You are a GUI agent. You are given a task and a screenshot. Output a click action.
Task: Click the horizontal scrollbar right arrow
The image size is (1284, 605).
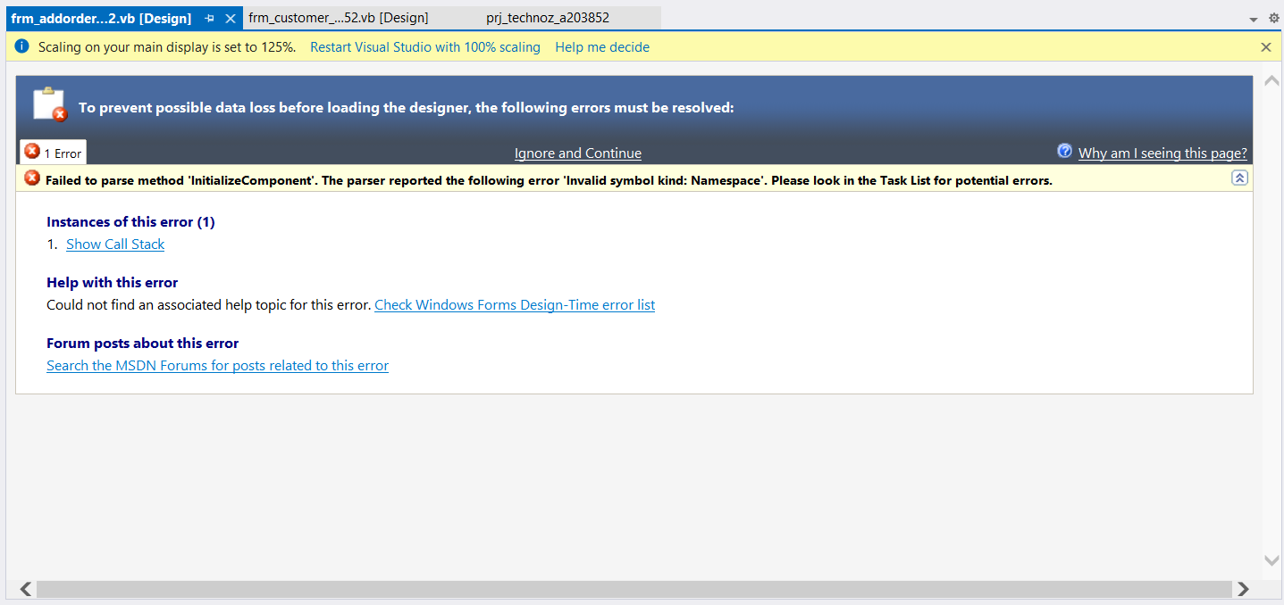pos(1242,589)
